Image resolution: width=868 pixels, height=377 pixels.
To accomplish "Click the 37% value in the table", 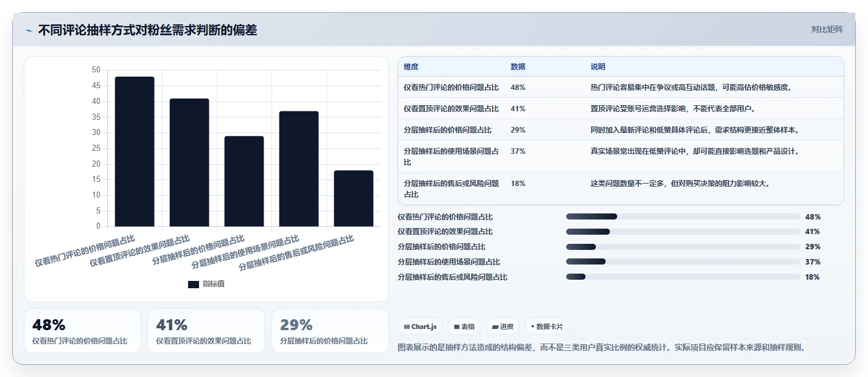I will [518, 151].
